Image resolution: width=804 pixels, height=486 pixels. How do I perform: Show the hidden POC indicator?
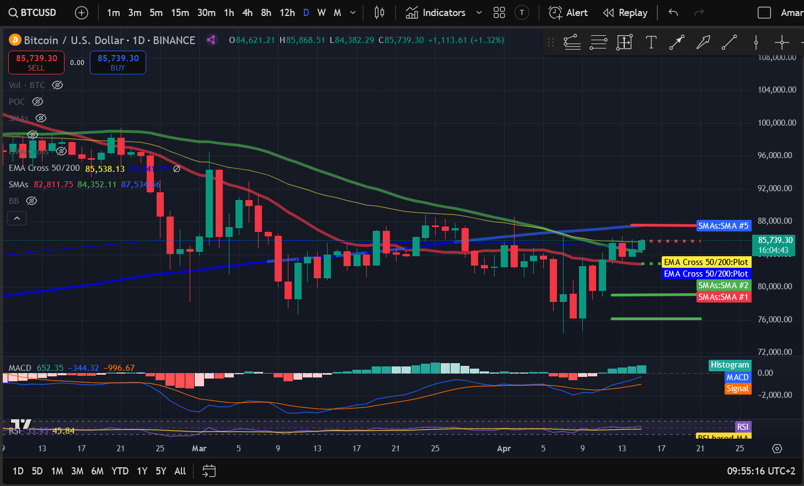point(37,101)
